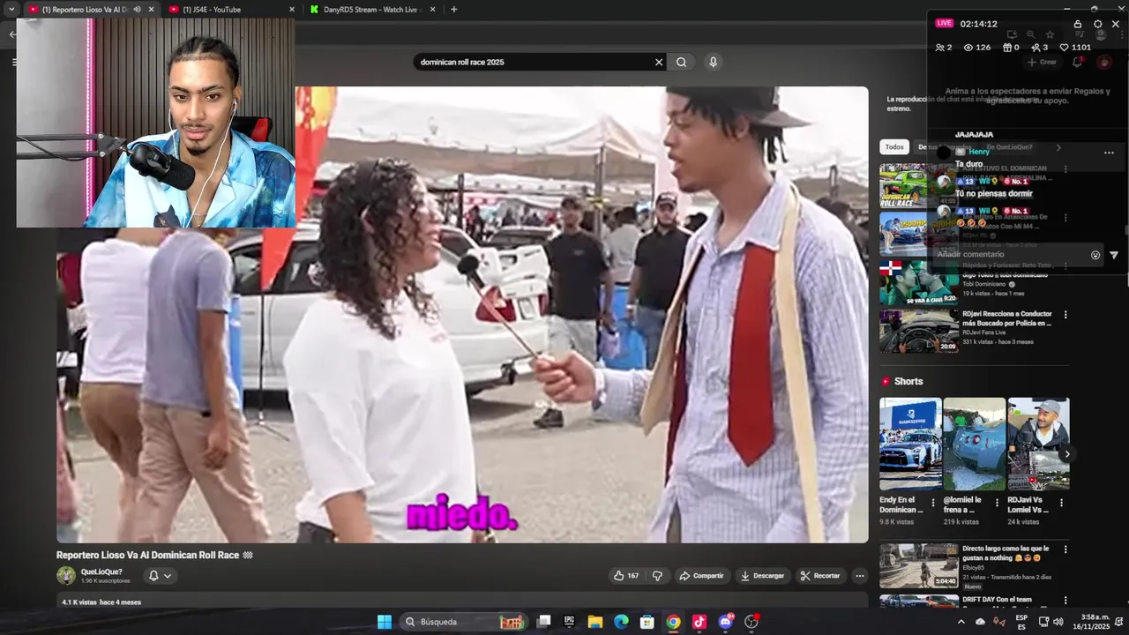Select the Todos filter chip
The height and width of the screenshot is (635, 1129).
pos(894,147)
